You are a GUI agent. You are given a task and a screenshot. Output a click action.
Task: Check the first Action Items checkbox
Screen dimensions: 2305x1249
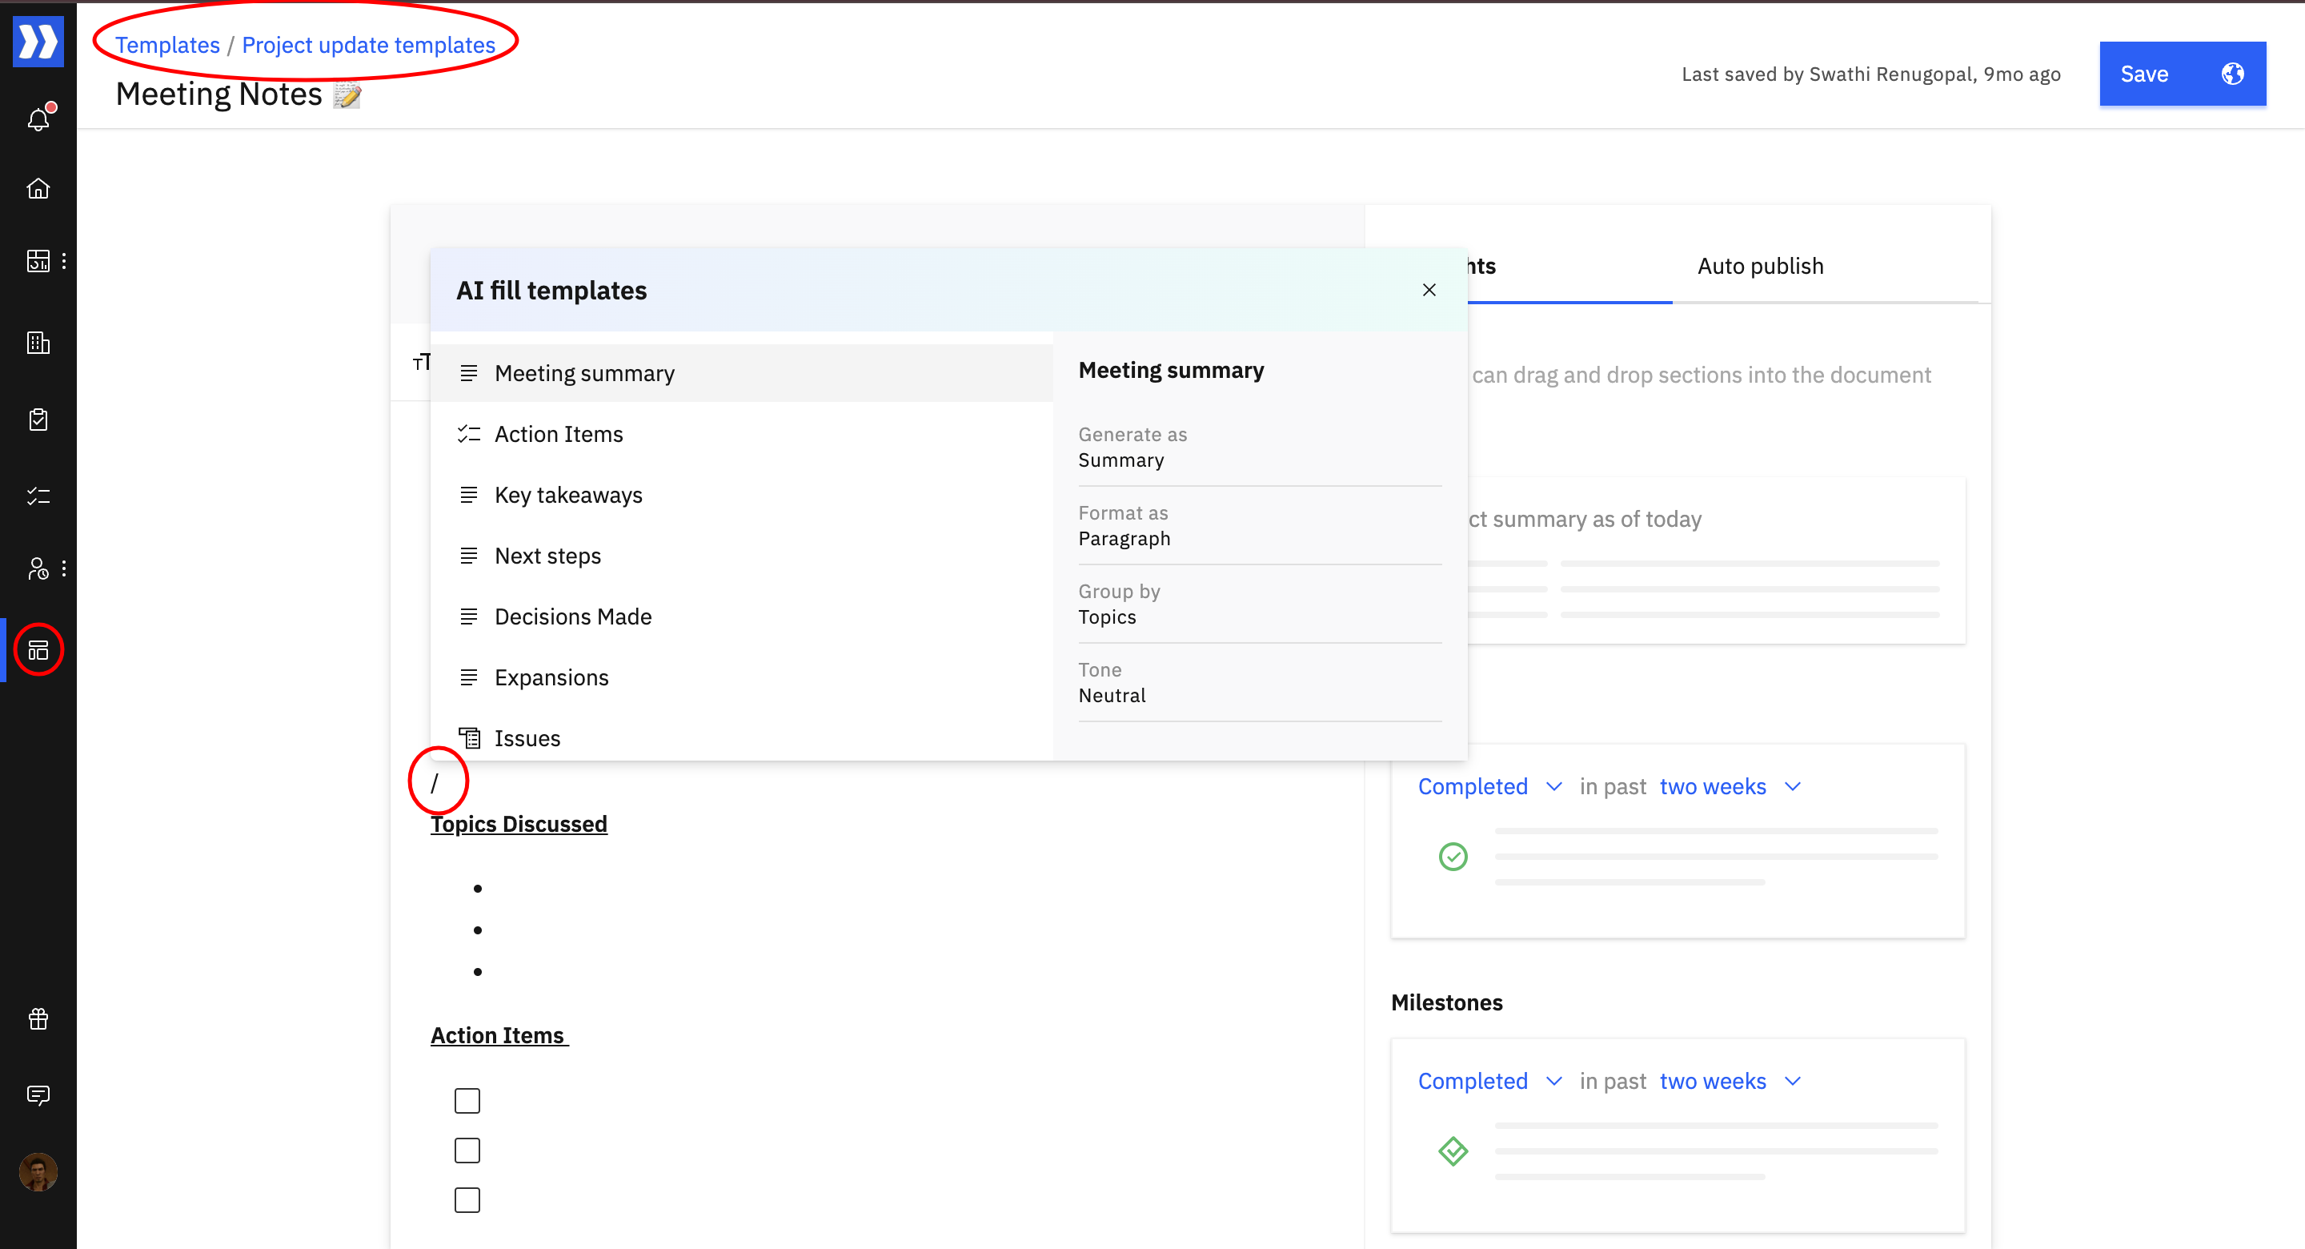tap(467, 1100)
